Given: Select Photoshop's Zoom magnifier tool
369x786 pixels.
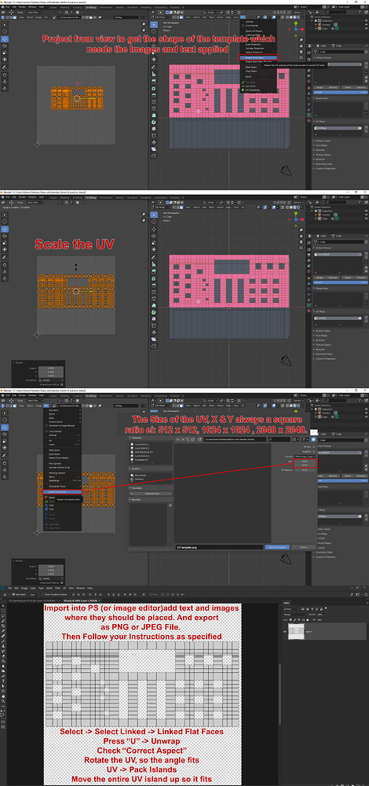Looking at the screenshot, I should pyautogui.click(x=3, y=701).
